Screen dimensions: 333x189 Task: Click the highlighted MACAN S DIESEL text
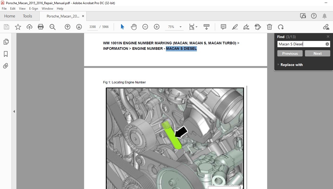pyautogui.click(x=181, y=48)
